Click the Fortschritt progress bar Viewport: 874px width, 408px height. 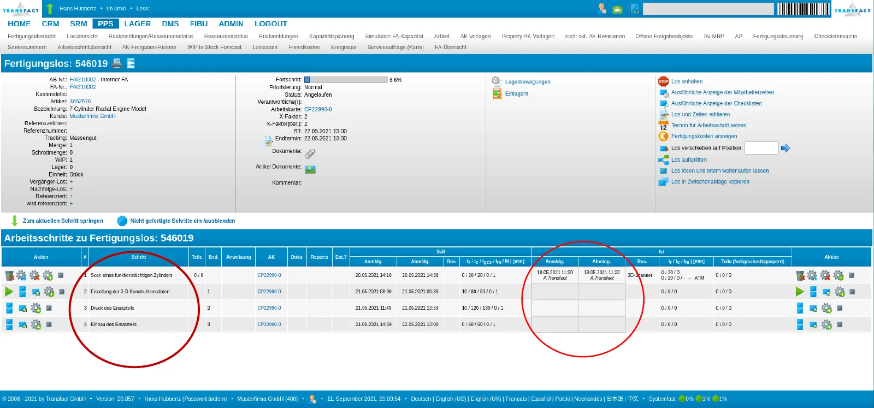click(346, 80)
